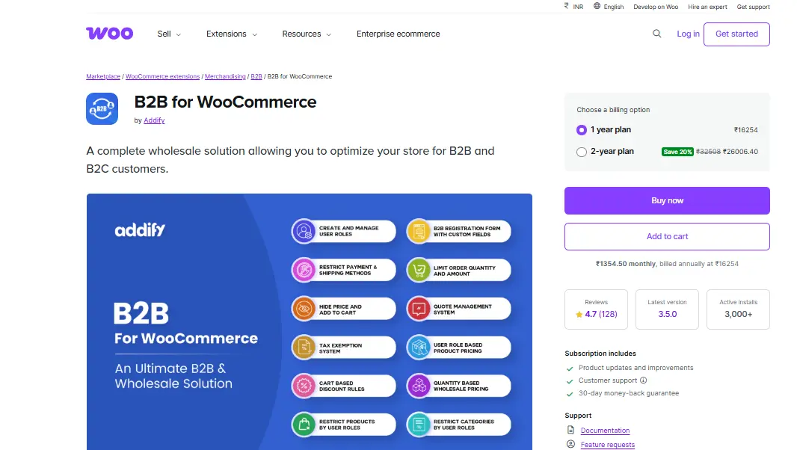
Task: Select the 2-year plan option
Action: click(x=581, y=152)
